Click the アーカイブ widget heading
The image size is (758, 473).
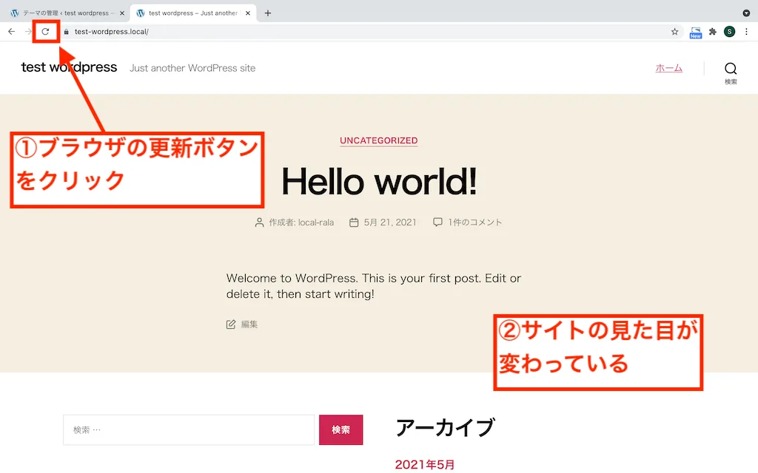coord(445,428)
